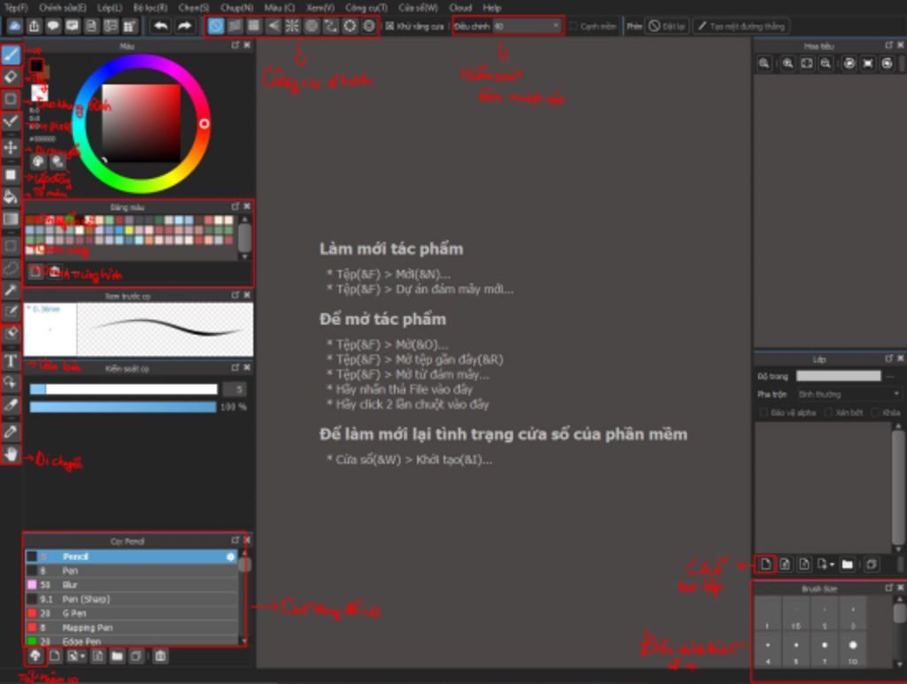Image resolution: width=907 pixels, height=684 pixels.
Task: Select Pen (Sharp) brush in list
Action: click(x=131, y=599)
